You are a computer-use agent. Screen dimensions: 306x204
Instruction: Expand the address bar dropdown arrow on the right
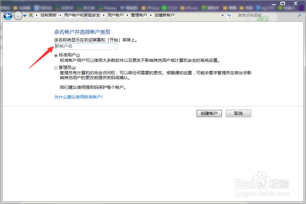[x=222, y=15]
